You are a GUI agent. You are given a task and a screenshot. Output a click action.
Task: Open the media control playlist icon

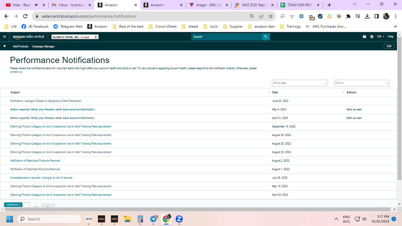[x=358, y=16]
